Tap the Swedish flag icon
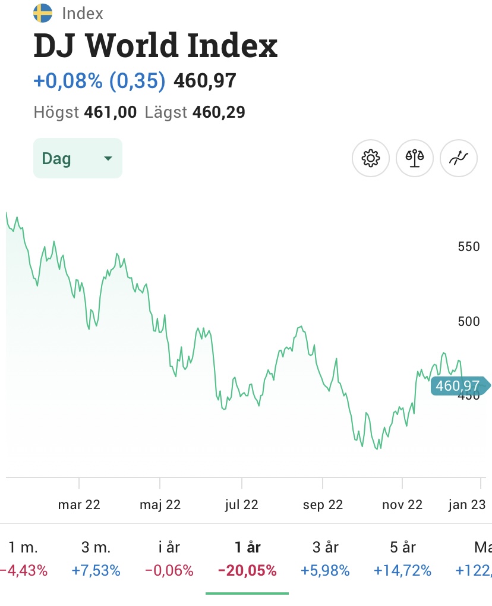 [x=43, y=13]
